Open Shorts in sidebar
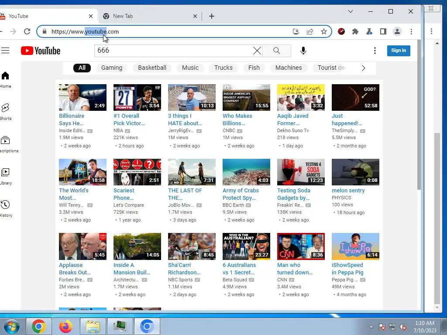447x335 pixels. click(x=5, y=112)
